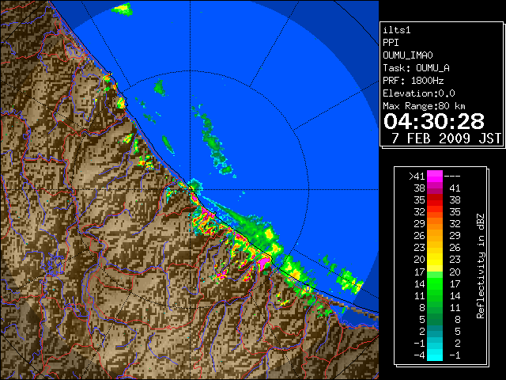Image resolution: width=506 pixels, height=380 pixels.
Task: Click the '-4' legend label
Action: point(419,355)
